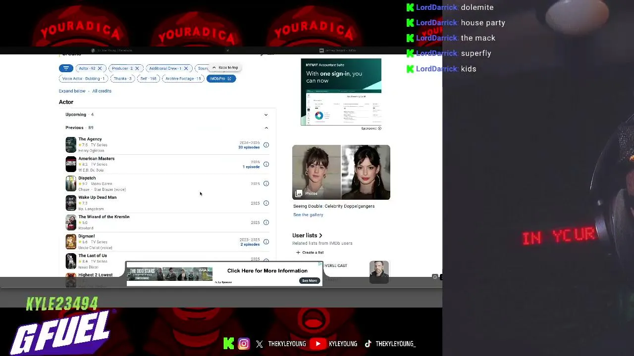
Task: Click the Digman! poster thumbnail
Action: 71,242
